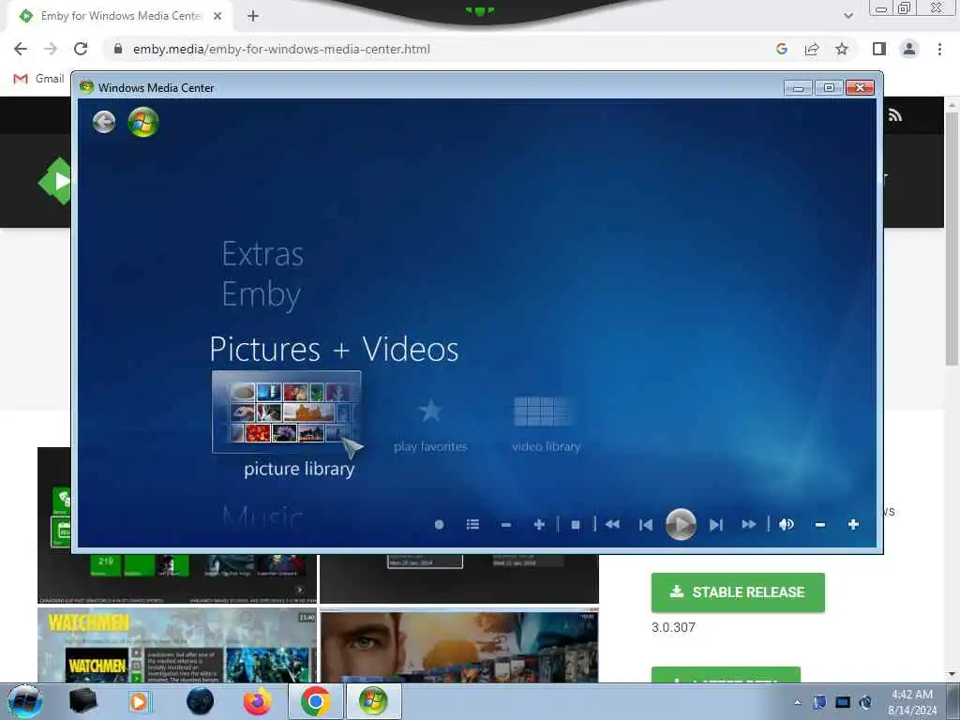Image resolution: width=960 pixels, height=720 pixels.
Task: Open the guide list icon
Action: (472, 525)
